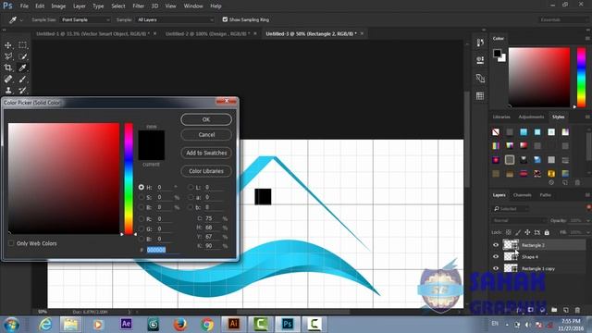Delete style using Styles panel trash icon
Image resolution: width=592 pixels, height=333 pixels.
(x=577, y=183)
